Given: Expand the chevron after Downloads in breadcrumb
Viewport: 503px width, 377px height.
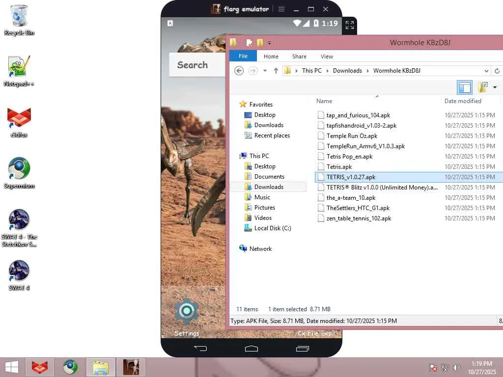Looking at the screenshot, I should coord(367,71).
